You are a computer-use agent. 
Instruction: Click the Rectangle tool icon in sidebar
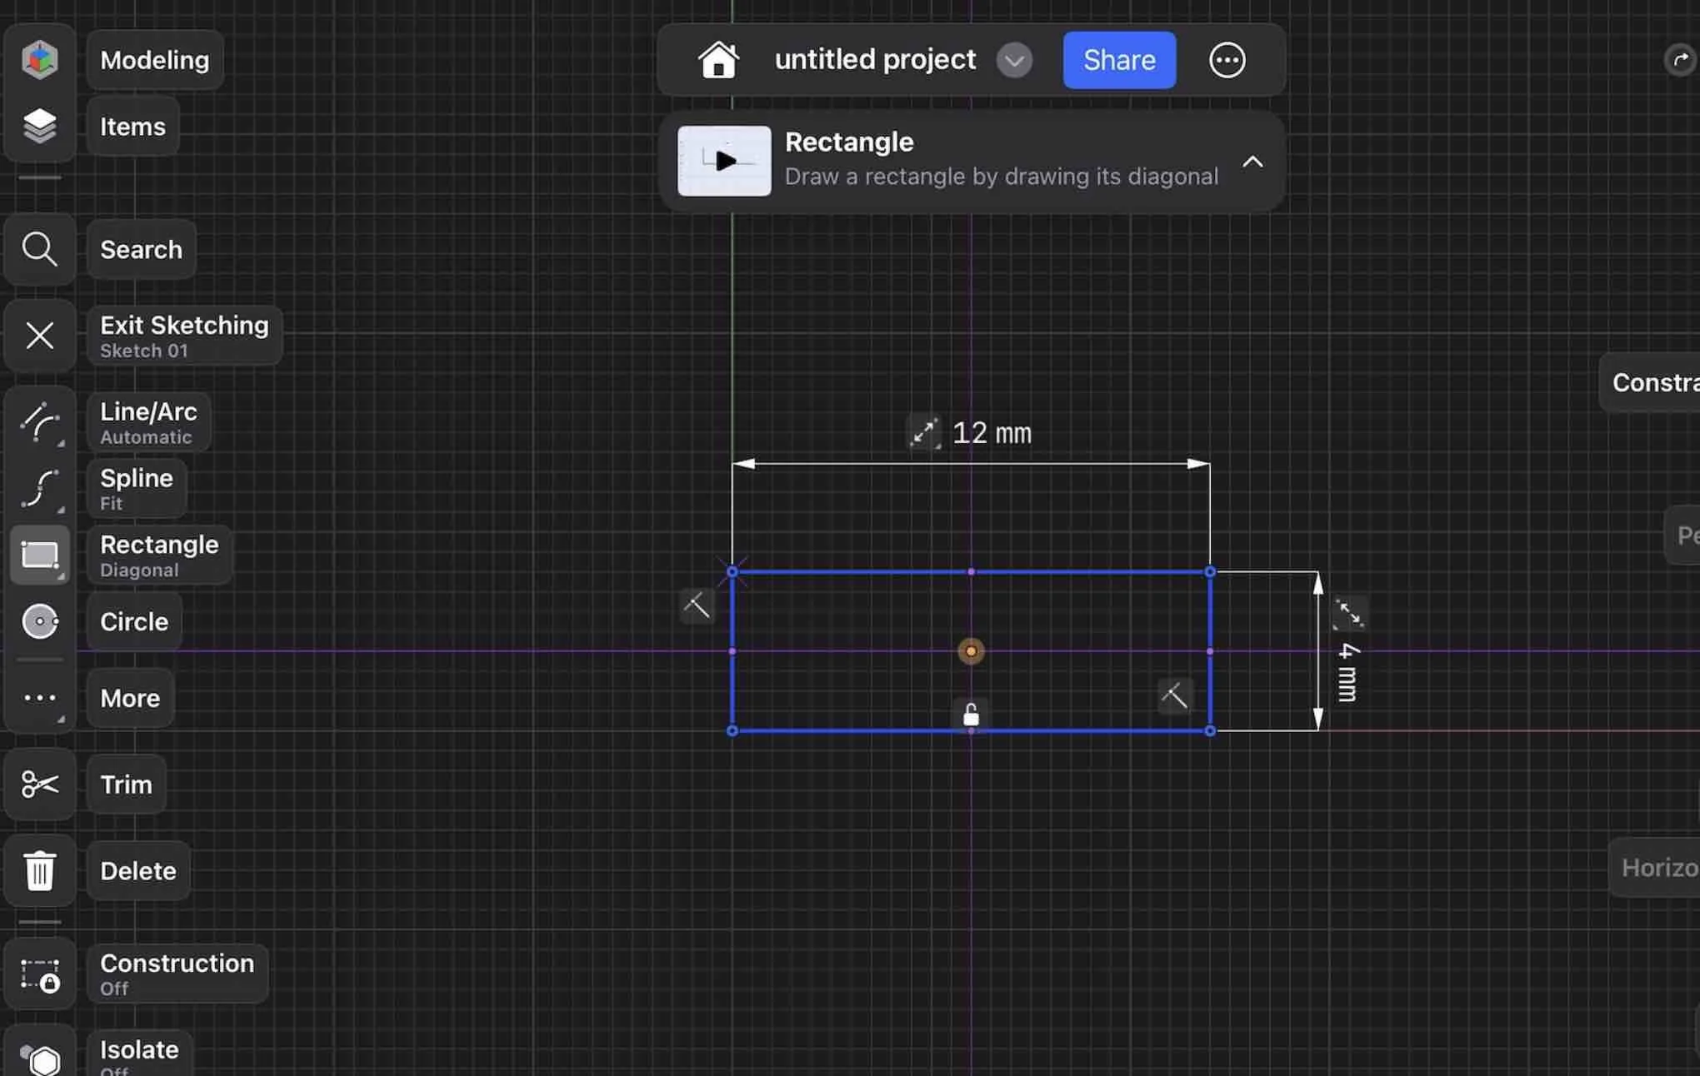click(x=39, y=555)
